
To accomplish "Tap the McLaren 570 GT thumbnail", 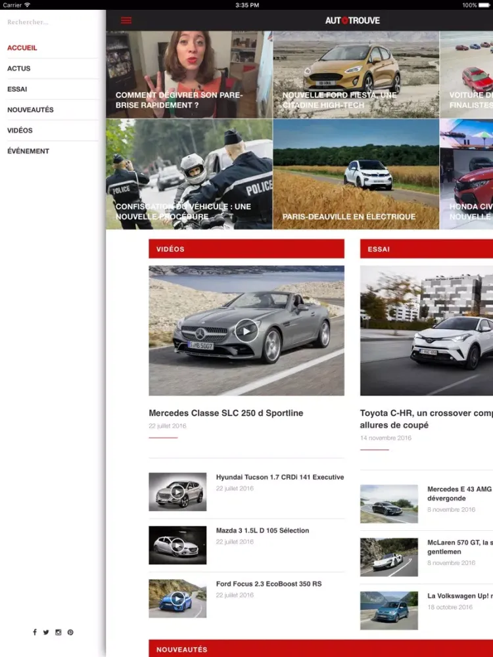I will coord(389,557).
